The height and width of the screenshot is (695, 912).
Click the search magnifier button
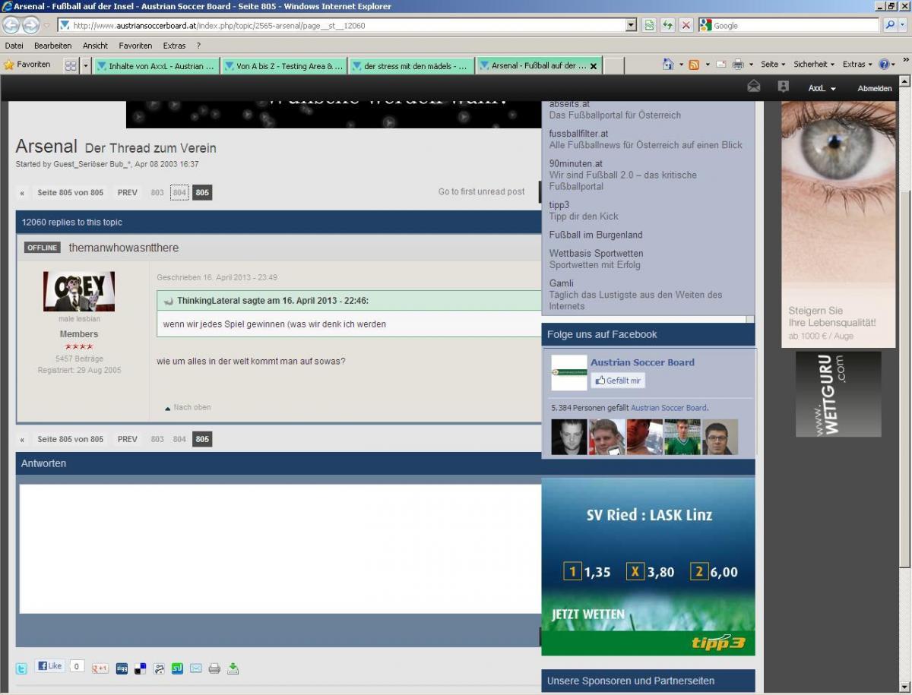tap(890, 25)
